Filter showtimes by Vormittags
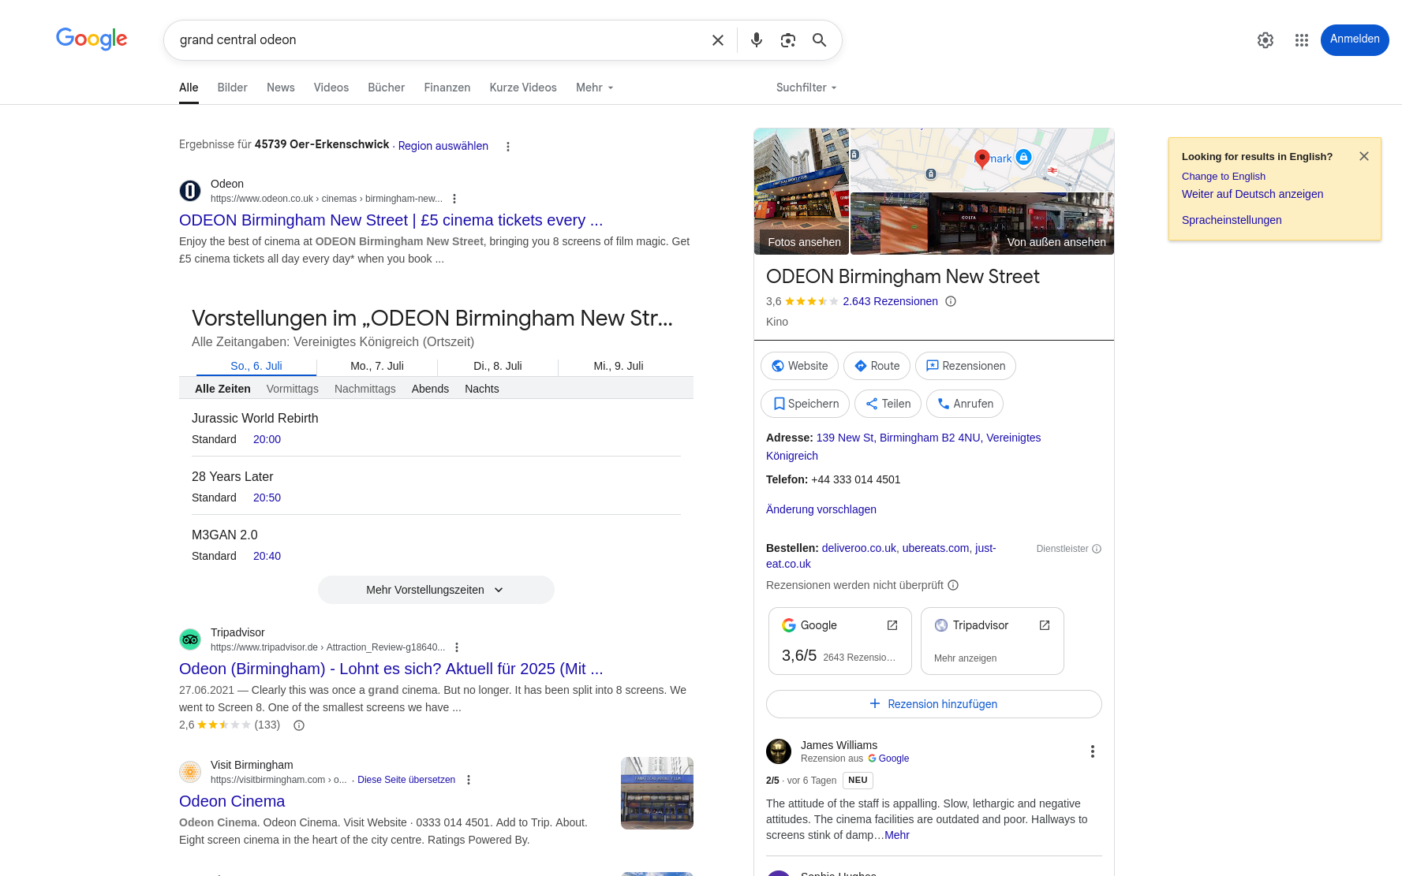 tap(293, 389)
